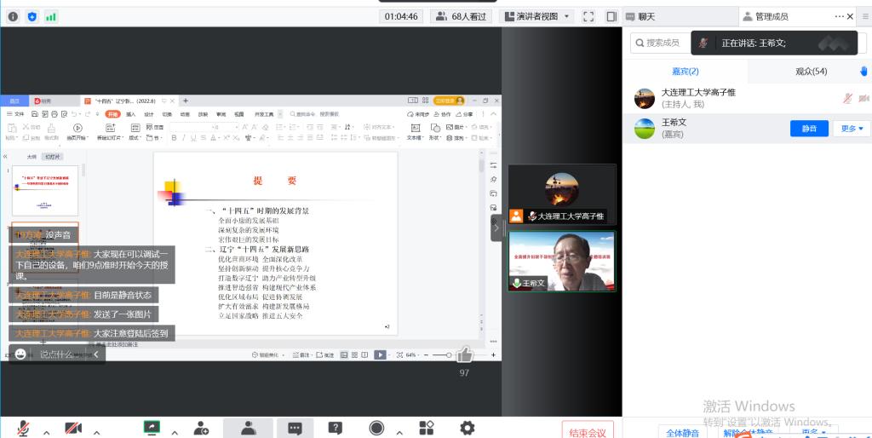872x438 pixels.
Task: Click the share screen icon
Action: click(152, 428)
